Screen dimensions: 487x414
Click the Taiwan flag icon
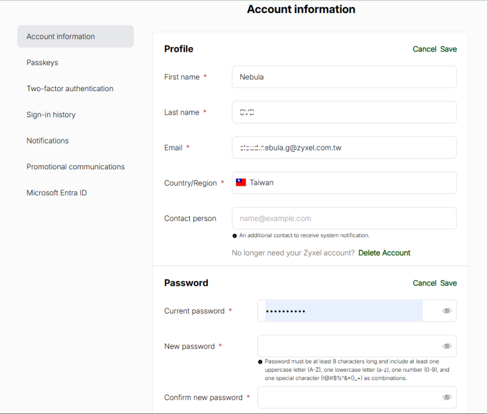click(x=241, y=182)
